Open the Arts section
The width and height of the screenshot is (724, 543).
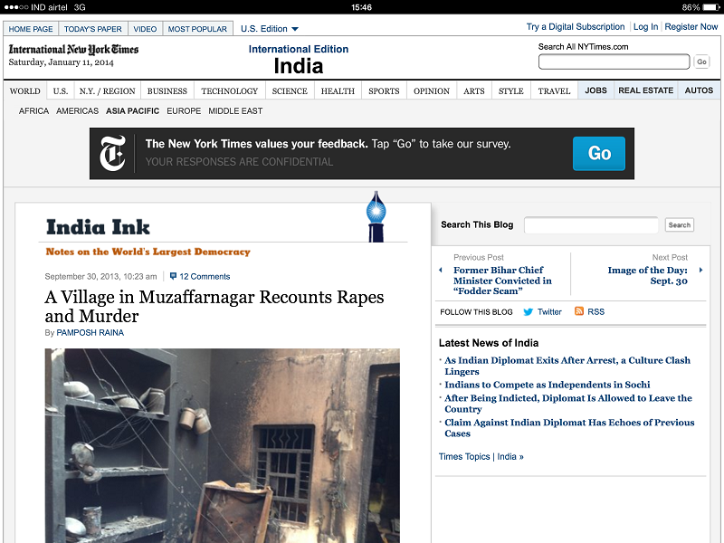474,91
